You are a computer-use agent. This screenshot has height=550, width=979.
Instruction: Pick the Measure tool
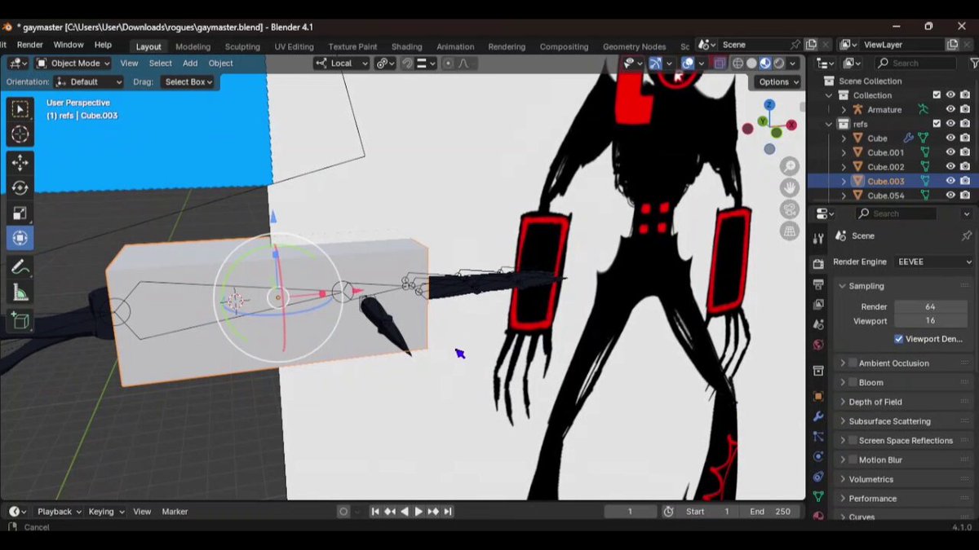pos(20,293)
